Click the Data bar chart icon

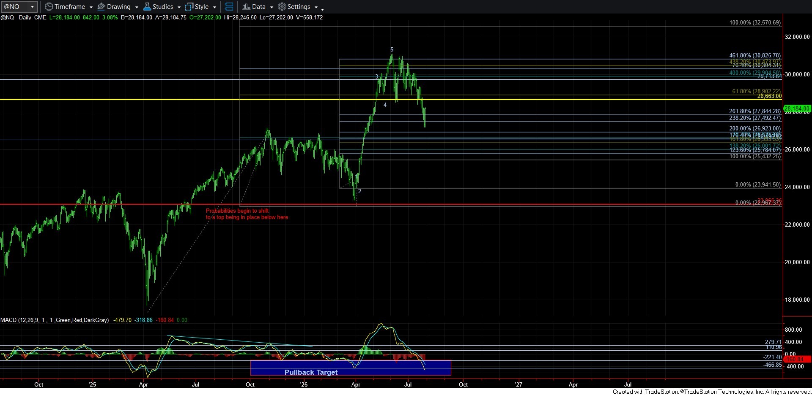(x=246, y=7)
